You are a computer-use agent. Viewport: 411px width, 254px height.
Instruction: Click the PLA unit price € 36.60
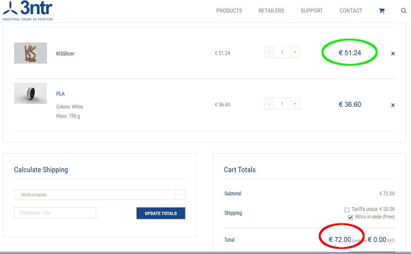coord(223,105)
